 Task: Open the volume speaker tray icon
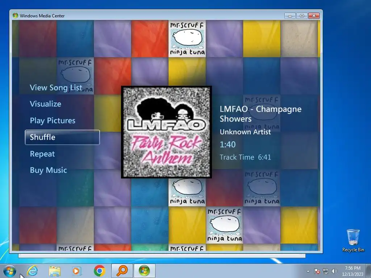pyautogui.click(x=334, y=271)
